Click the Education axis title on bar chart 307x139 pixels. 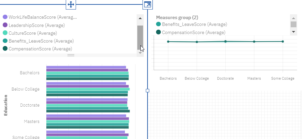5,105
